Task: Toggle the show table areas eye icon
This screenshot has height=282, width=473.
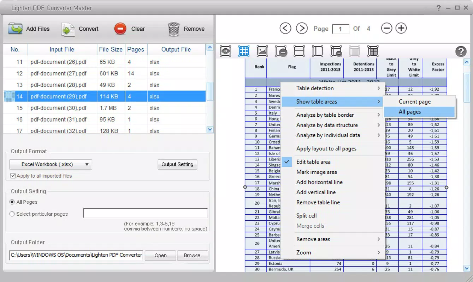Action: (x=225, y=51)
